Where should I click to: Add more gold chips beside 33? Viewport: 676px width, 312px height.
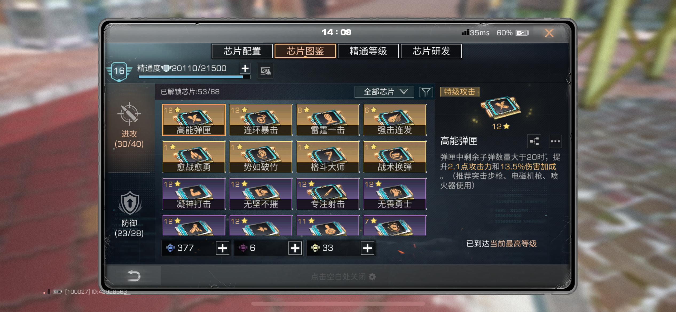[367, 248]
